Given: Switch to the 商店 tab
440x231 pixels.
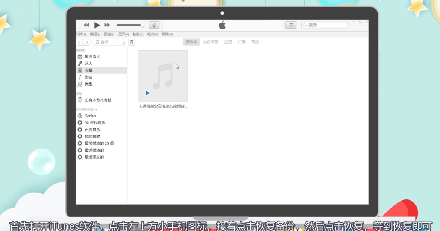Looking at the screenshot, I should click(255, 42).
